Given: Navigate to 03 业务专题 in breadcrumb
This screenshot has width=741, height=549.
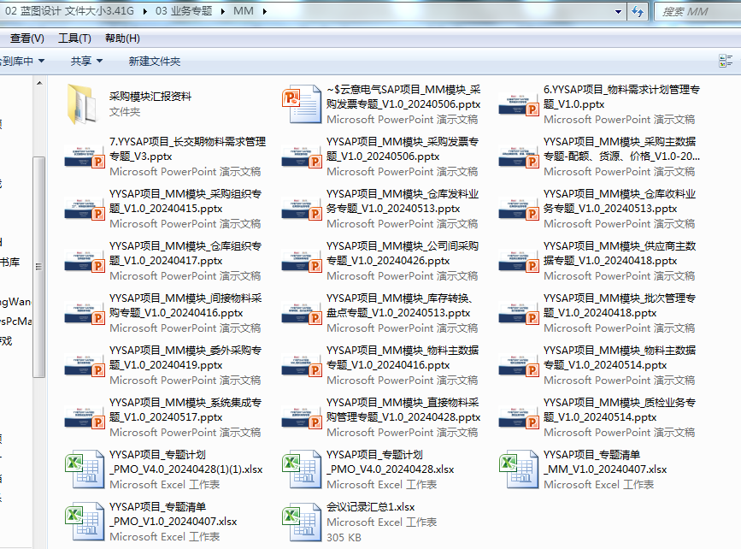Looking at the screenshot, I should point(185,11).
